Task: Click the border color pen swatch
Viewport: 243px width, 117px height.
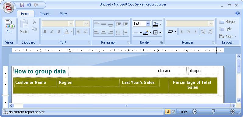Action: pyautogui.click(x=146, y=33)
